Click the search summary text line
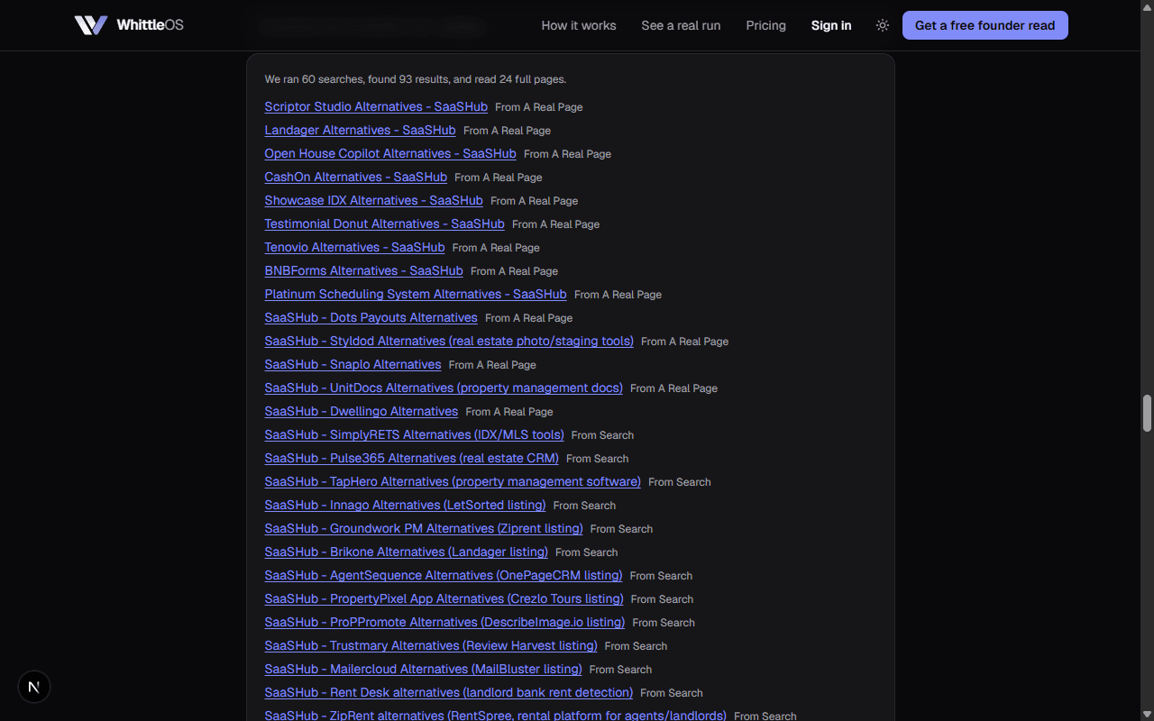The image size is (1154, 721). 416,79
